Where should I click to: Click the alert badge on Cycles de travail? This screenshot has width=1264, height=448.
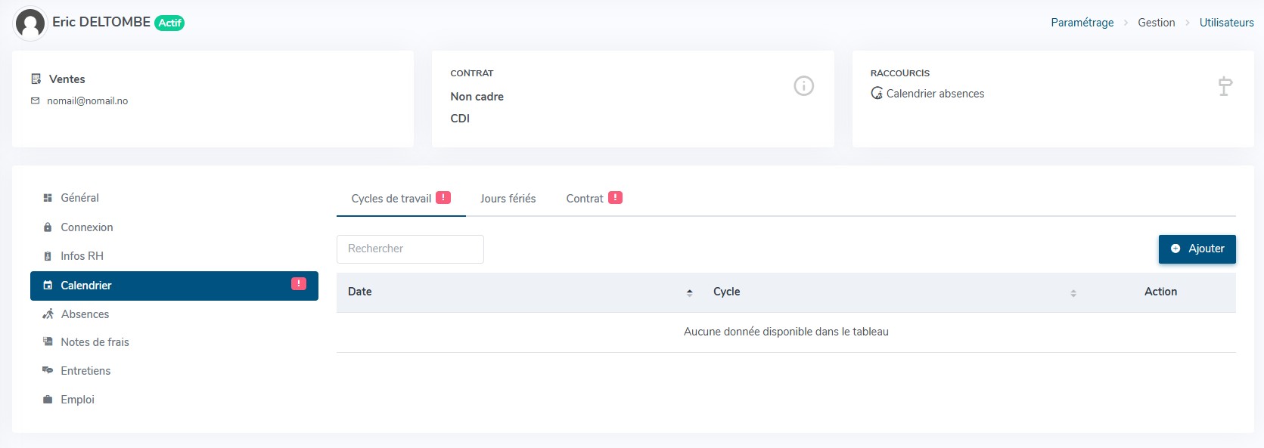tap(443, 198)
